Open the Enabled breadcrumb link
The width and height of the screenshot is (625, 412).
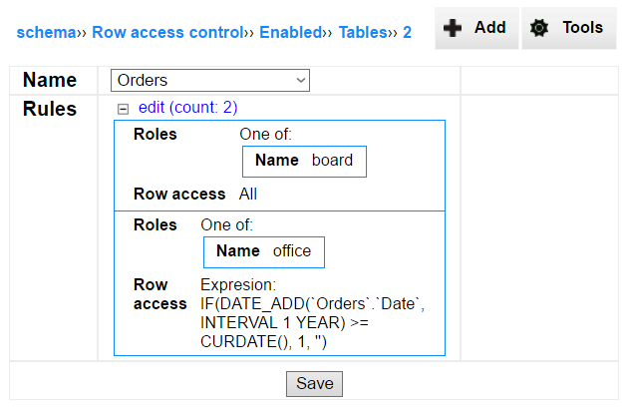point(291,32)
